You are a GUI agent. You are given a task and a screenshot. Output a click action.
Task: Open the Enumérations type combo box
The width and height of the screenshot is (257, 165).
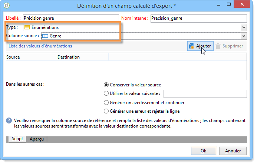pyautogui.click(x=135, y=27)
